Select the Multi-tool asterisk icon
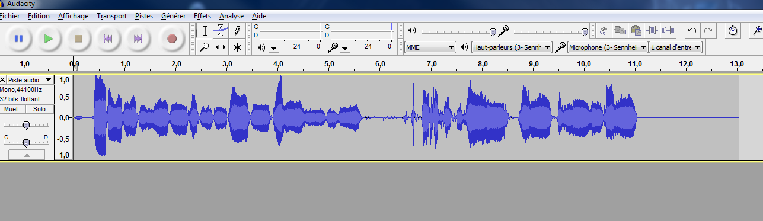 [237, 47]
